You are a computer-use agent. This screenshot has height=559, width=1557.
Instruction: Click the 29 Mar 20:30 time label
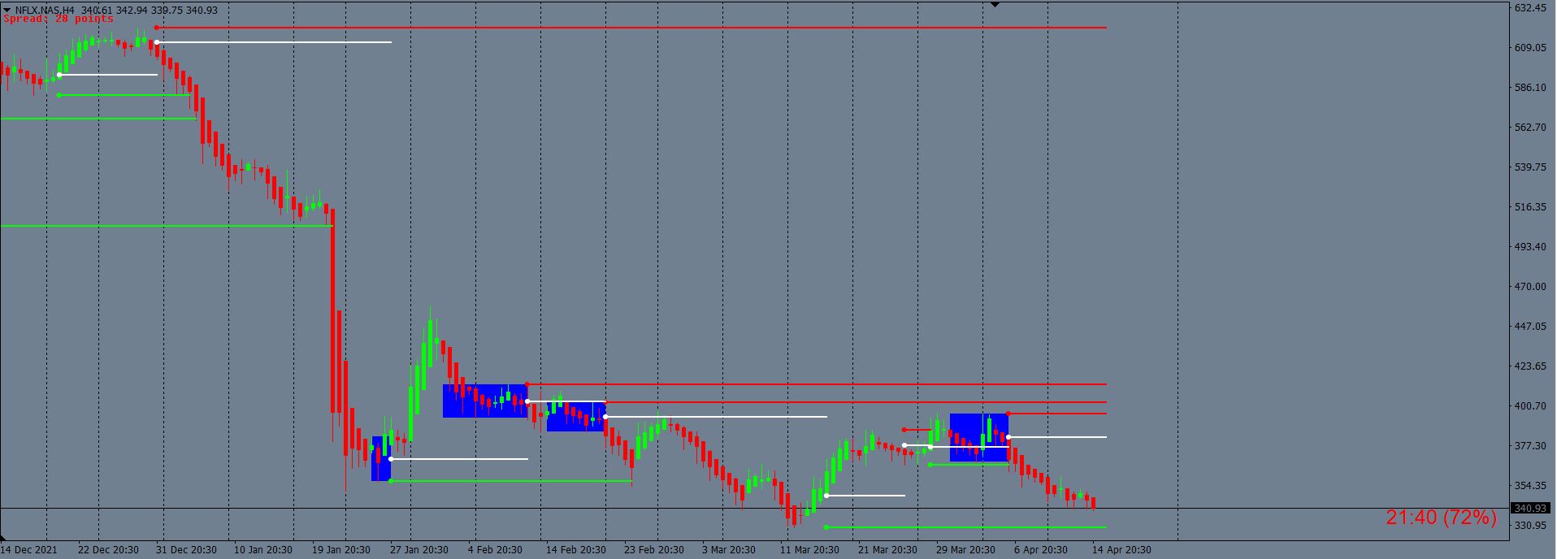pyautogui.click(x=965, y=550)
